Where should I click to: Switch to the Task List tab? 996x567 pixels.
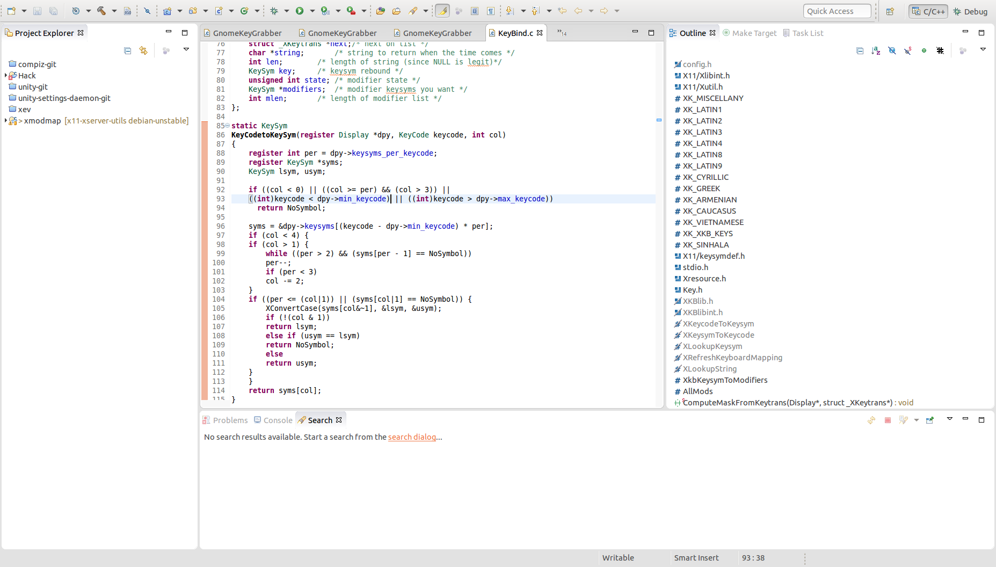[x=803, y=33]
